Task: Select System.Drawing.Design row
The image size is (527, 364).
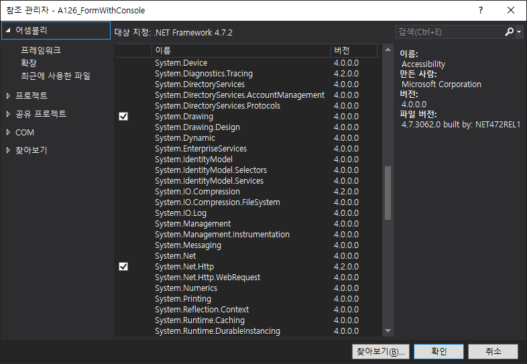Action: click(x=247, y=127)
